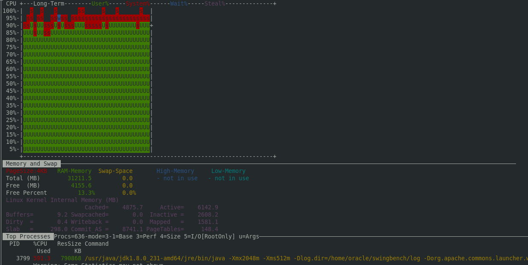Click the 50%- axis label
The width and height of the screenshot is (528, 265).
12,83
